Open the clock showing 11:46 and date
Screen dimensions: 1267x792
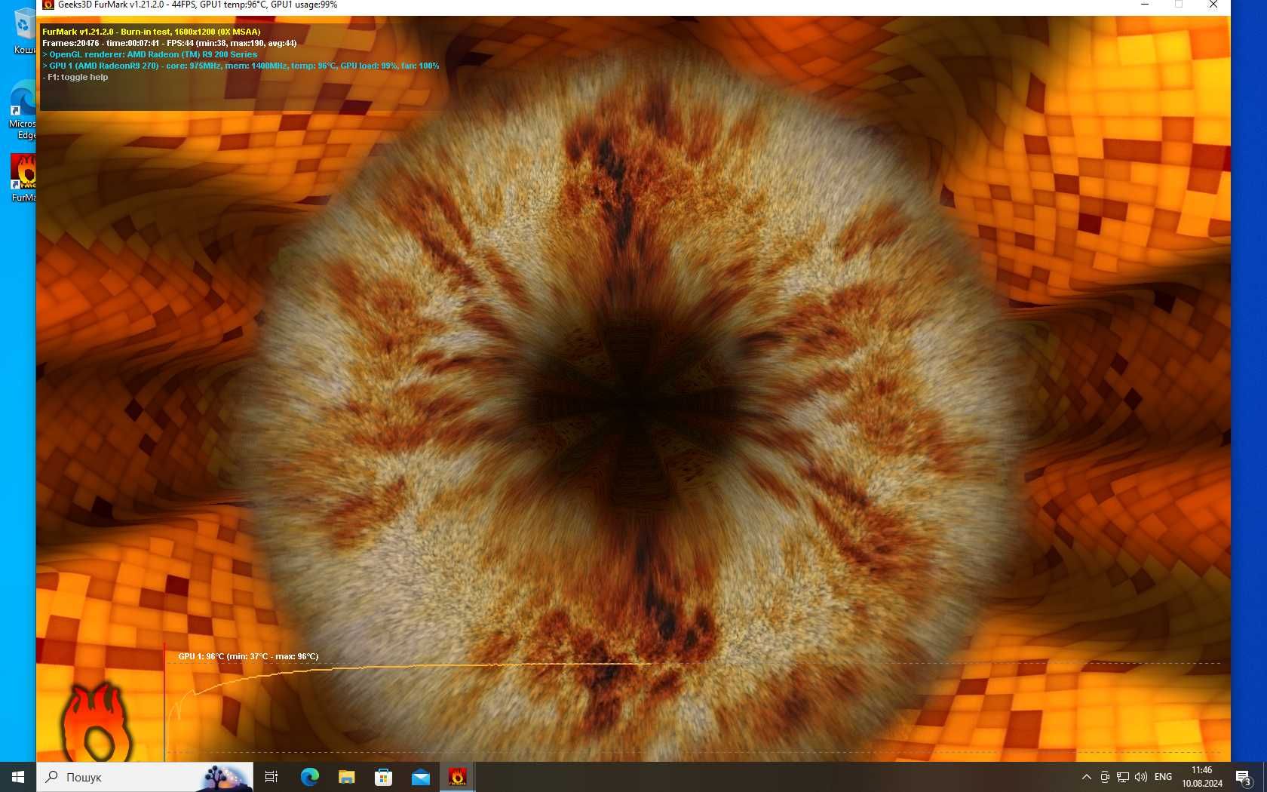point(1202,777)
